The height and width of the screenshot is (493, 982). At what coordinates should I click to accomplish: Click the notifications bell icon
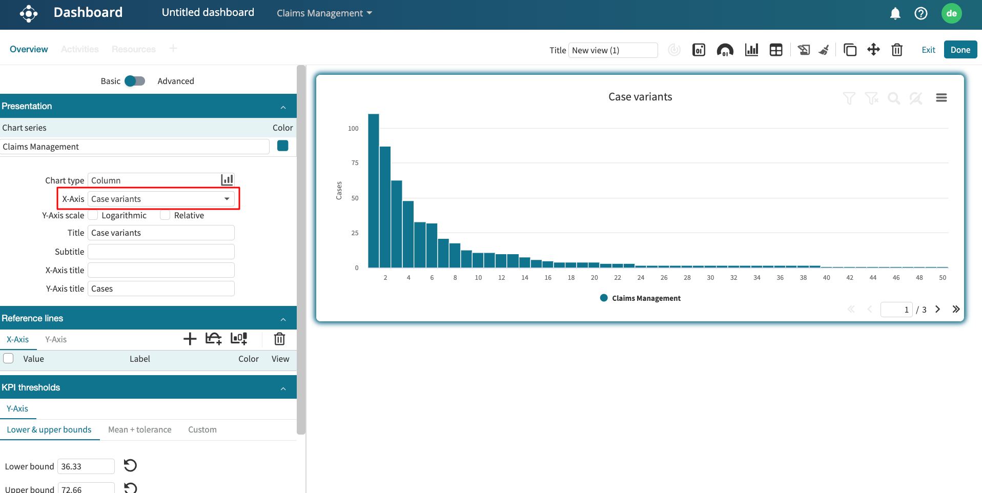[x=895, y=14]
